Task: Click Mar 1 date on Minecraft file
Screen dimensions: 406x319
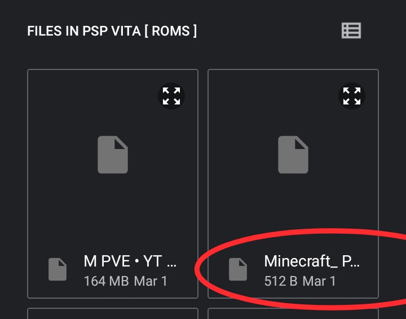Action: [319, 281]
